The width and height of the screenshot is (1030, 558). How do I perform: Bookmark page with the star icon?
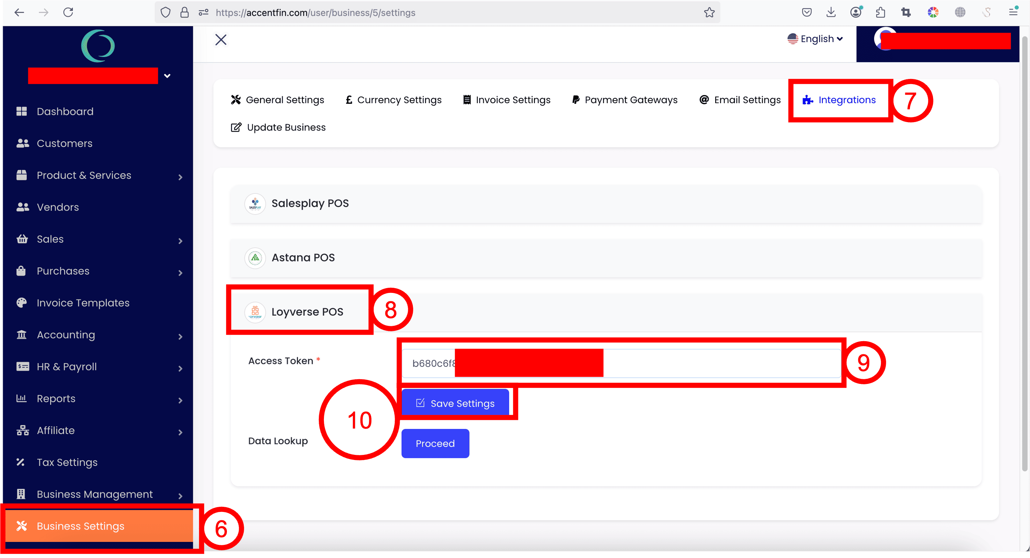[x=709, y=13]
